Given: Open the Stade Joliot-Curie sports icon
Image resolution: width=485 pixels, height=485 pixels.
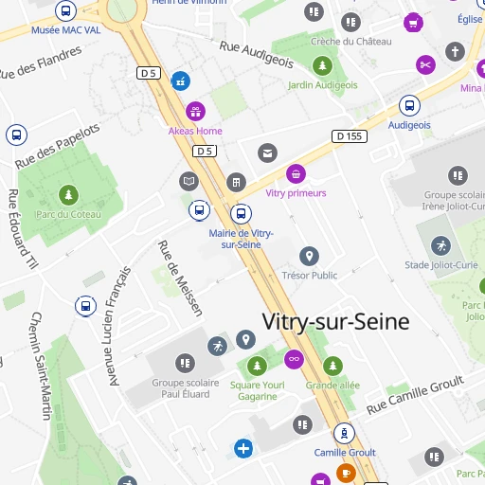Looking at the screenshot, I should 441,245.
